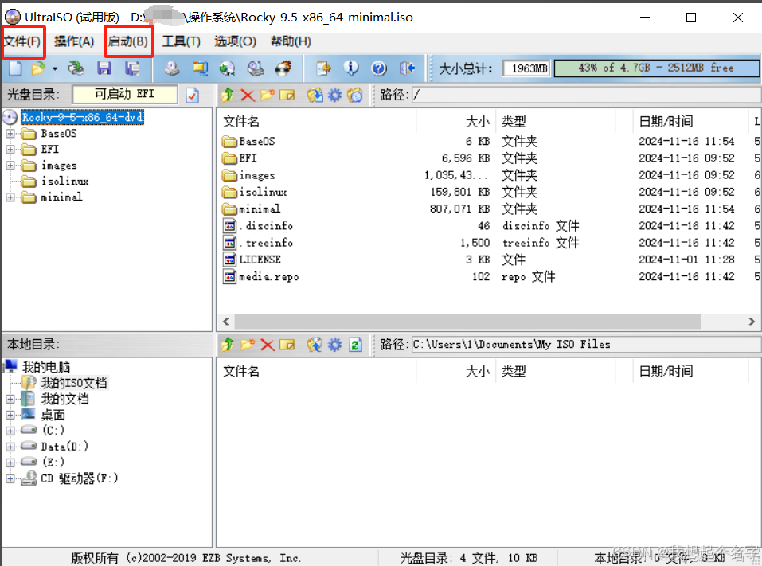Image resolution: width=762 pixels, height=566 pixels.
Task: Click the gear settings icon in disc pane
Action: point(335,96)
